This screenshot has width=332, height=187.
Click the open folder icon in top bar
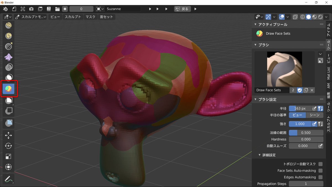pyautogui.click(x=57, y=9)
